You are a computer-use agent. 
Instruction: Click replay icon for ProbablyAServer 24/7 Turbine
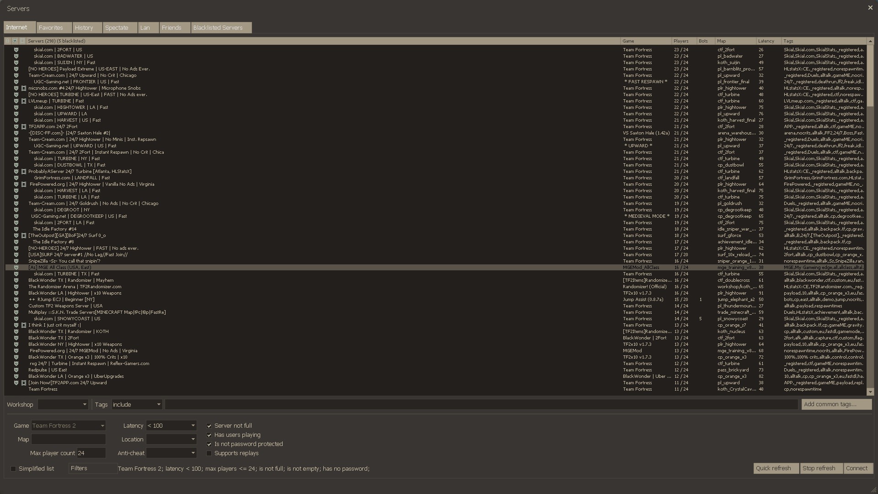[x=24, y=172]
